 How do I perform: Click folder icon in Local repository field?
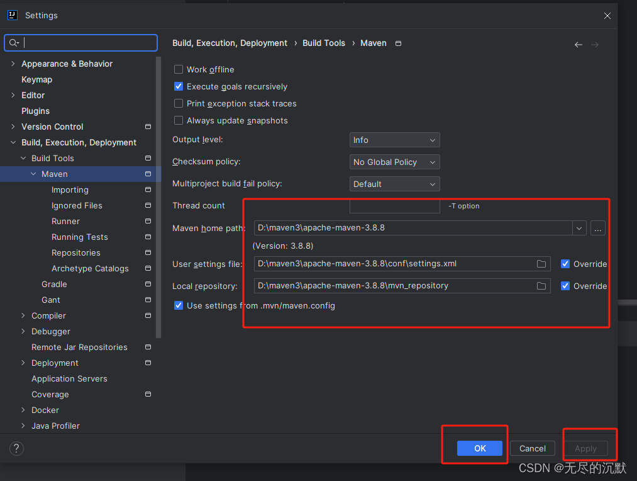[x=541, y=286]
